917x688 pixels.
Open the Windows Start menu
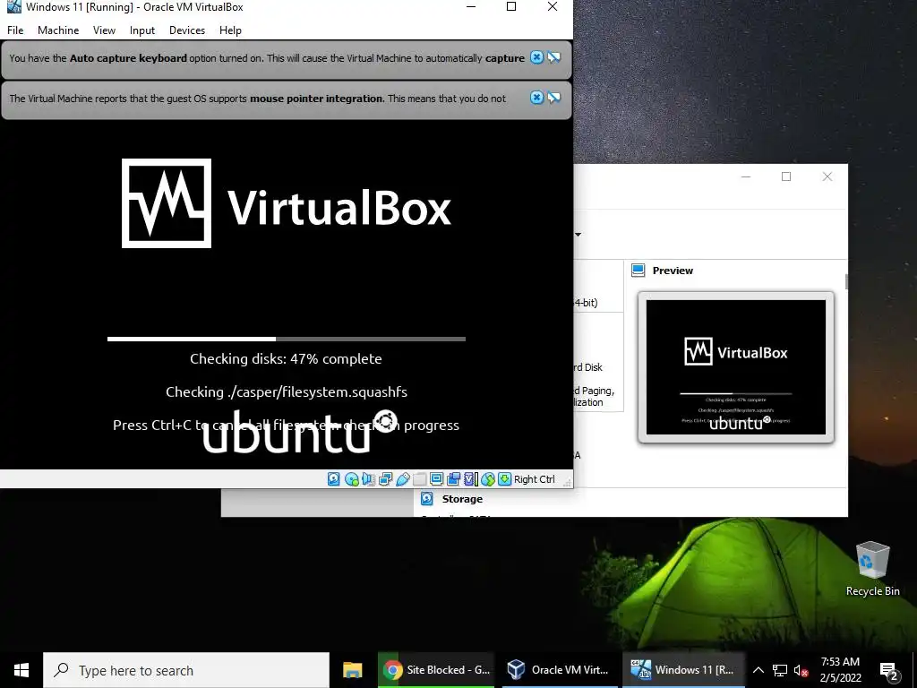click(x=21, y=670)
